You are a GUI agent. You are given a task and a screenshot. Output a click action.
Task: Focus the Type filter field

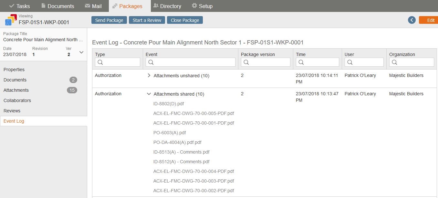pyautogui.click(x=118, y=62)
